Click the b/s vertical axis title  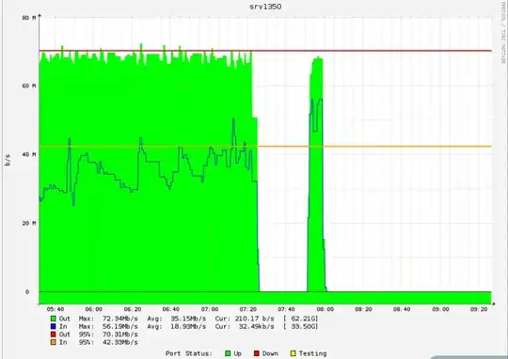[8, 160]
